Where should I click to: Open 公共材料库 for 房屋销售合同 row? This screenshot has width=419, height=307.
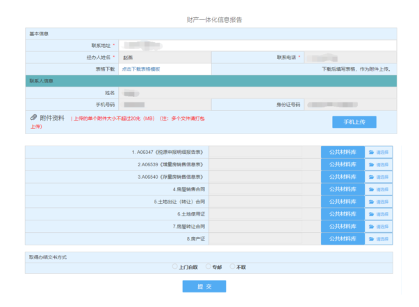point(342,189)
